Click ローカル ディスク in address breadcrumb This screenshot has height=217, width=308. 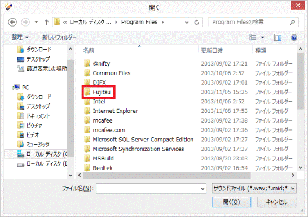coord(90,22)
